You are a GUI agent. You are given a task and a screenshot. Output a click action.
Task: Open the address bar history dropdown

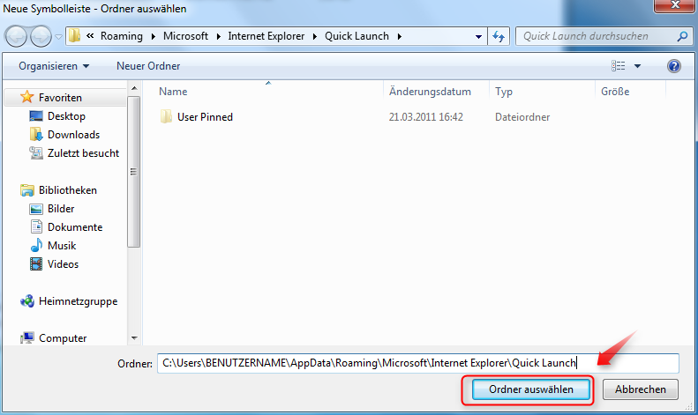(x=478, y=36)
